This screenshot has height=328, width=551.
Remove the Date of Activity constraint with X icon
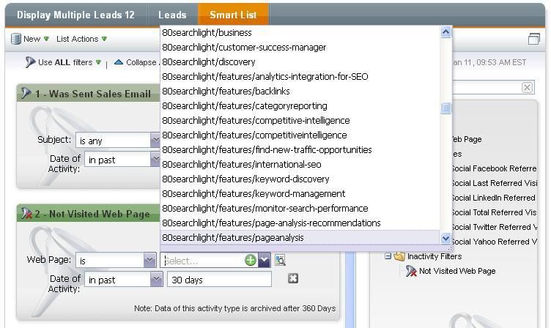click(293, 279)
